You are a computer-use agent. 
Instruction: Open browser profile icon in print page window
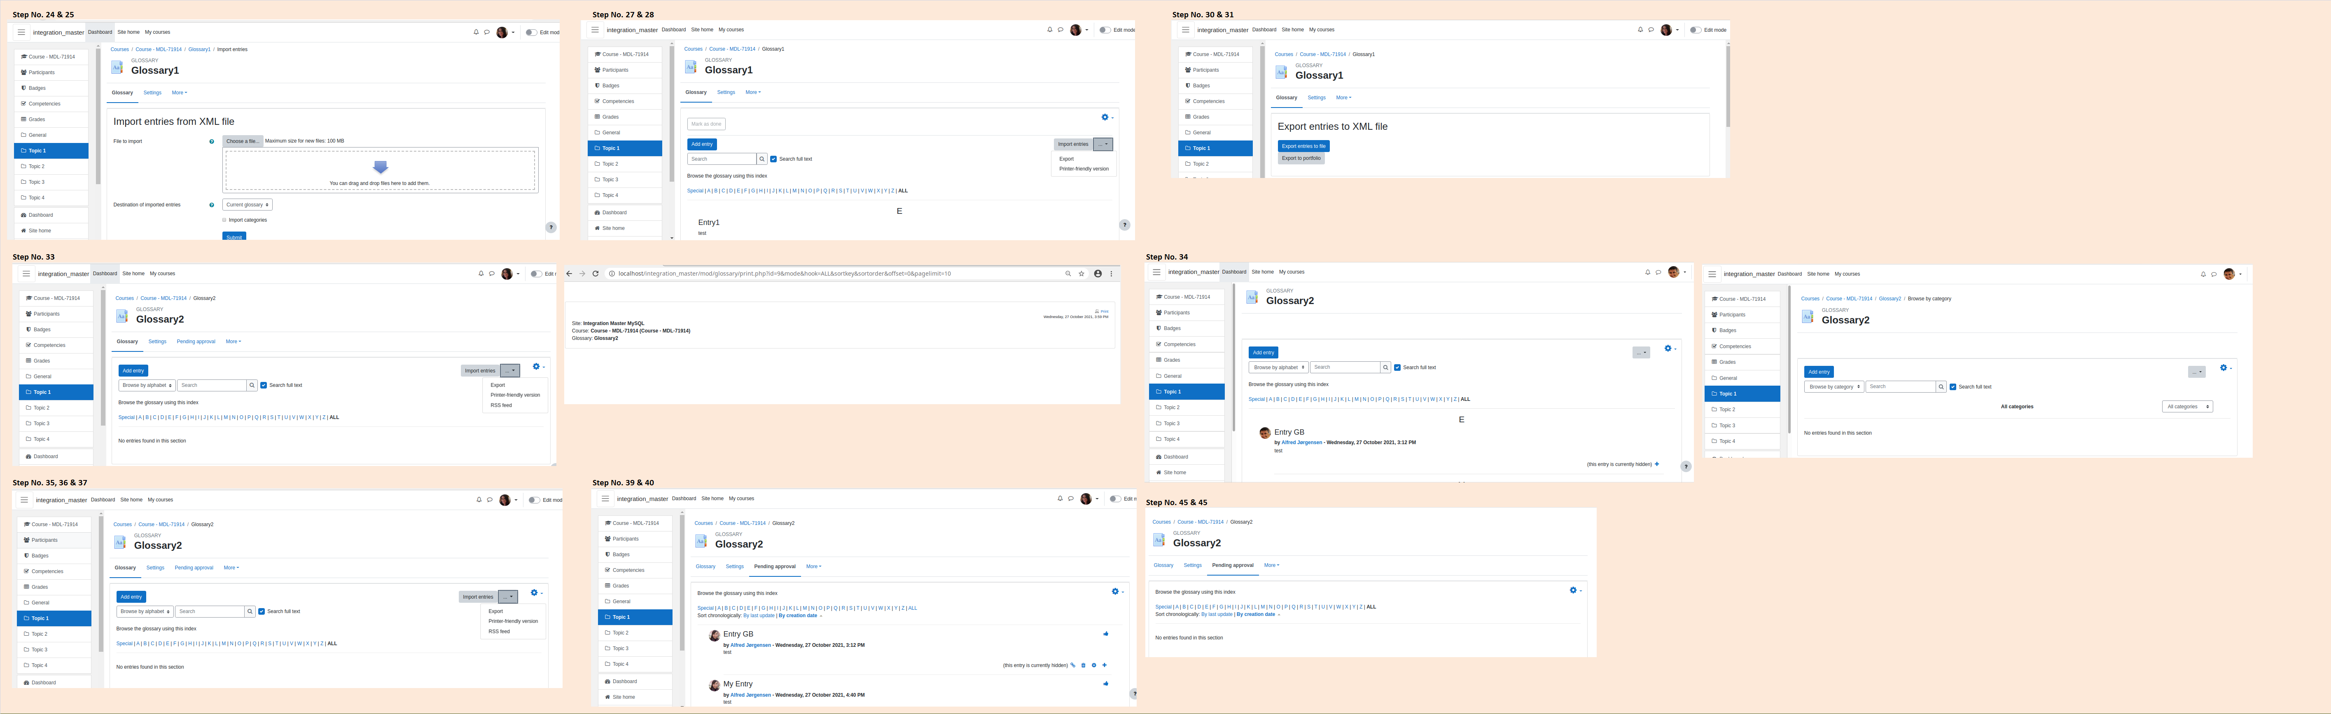[x=1098, y=273]
